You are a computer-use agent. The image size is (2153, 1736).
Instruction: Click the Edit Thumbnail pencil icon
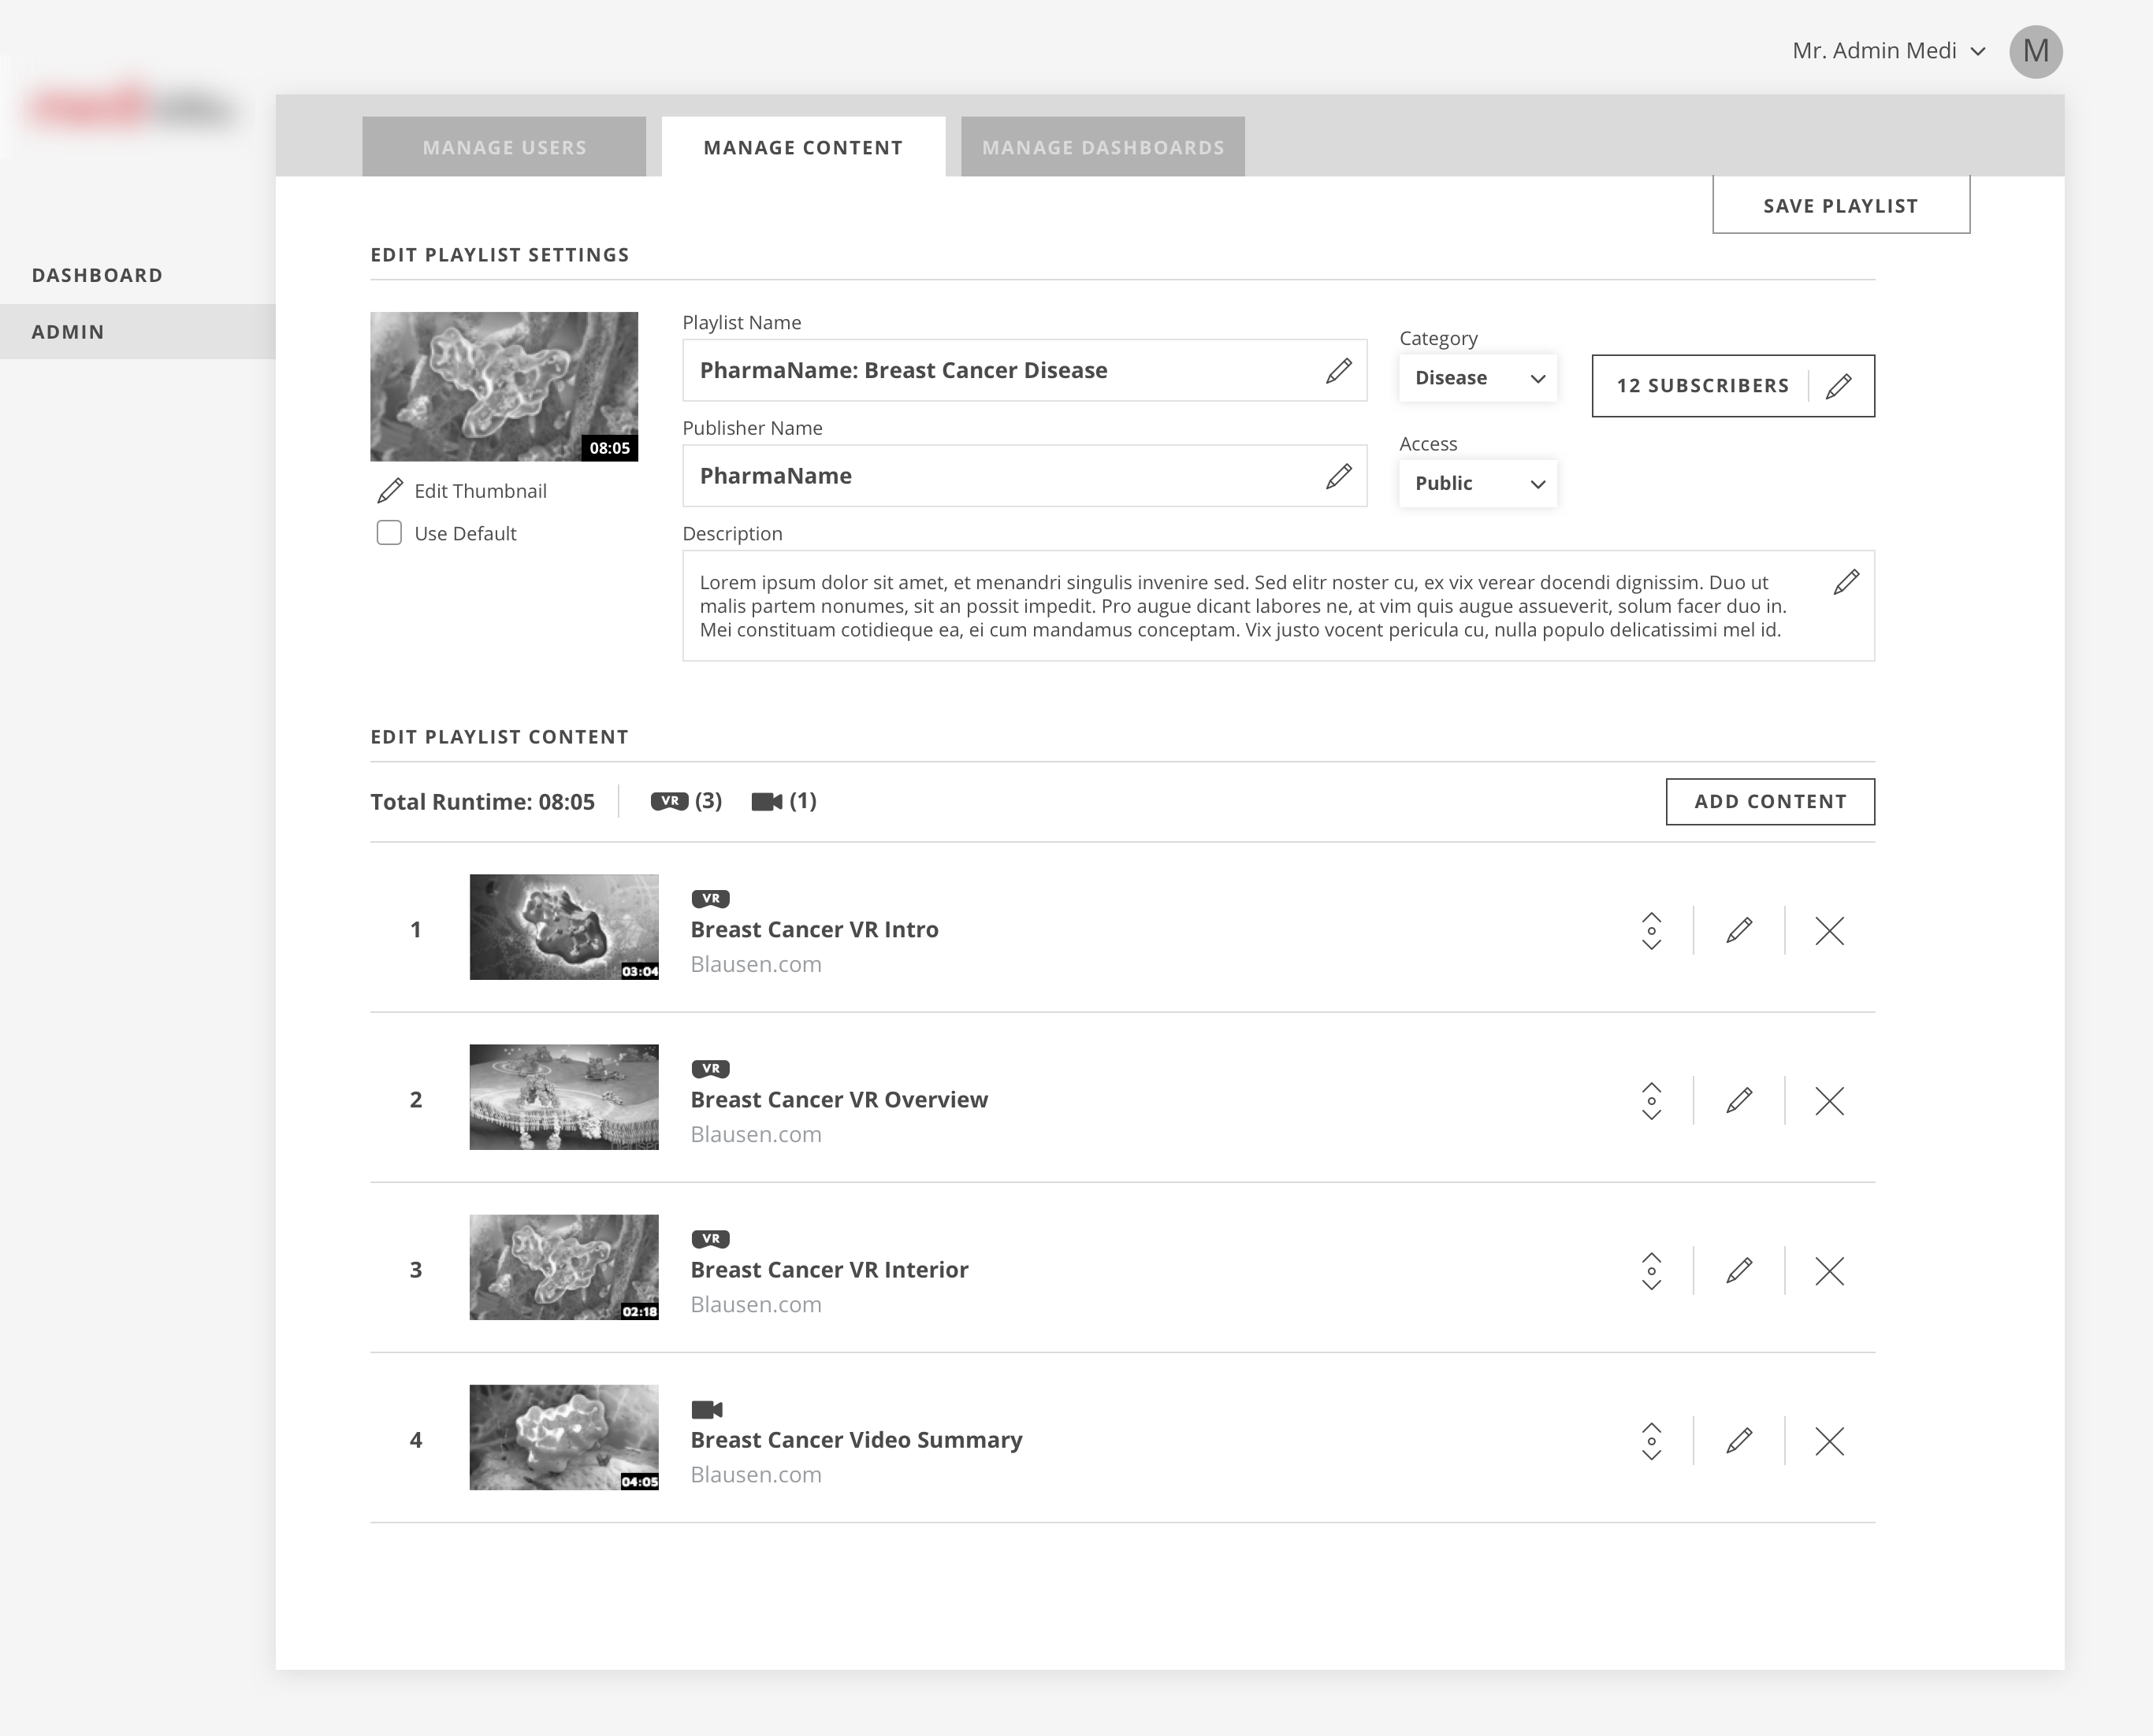(390, 491)
